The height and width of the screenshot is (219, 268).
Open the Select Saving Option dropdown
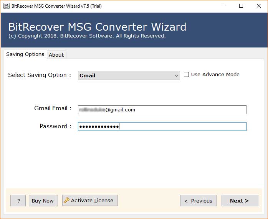pos(129,75)
